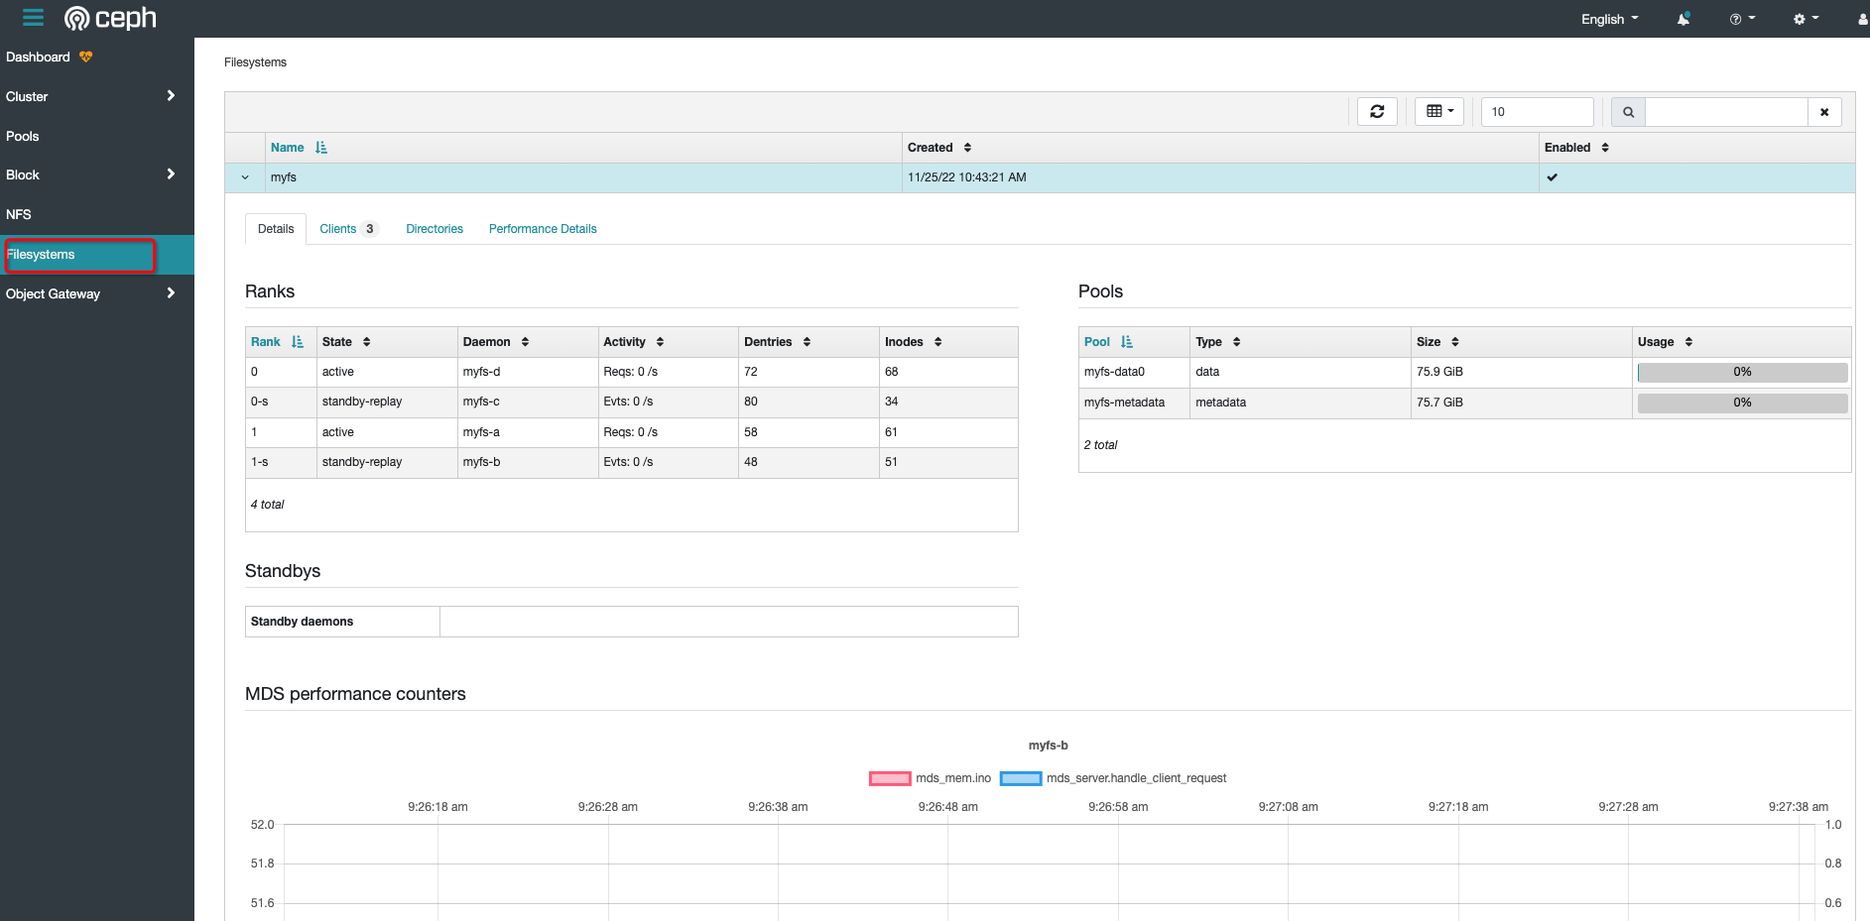
Task: Click the Ceph logo
Action: click(x=110, y=18)
